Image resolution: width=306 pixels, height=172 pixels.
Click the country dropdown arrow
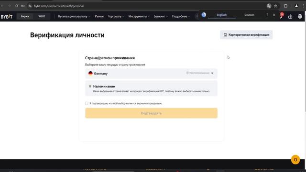click(212, 73)
